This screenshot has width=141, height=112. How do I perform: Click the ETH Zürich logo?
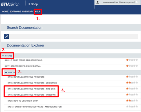pyautogui.click(x=10, y=4)
